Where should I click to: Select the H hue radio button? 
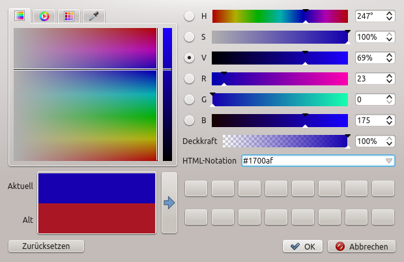point(189,16)
